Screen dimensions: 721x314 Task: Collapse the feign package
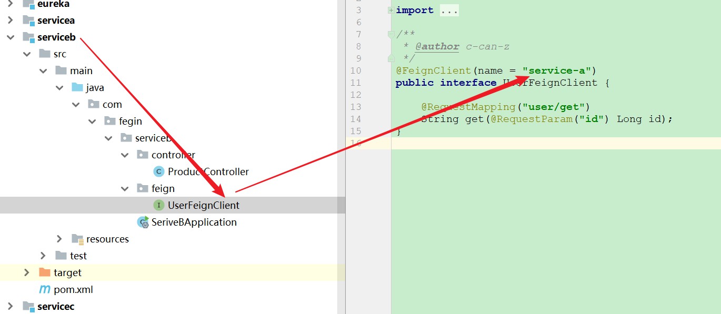[125, 189]
